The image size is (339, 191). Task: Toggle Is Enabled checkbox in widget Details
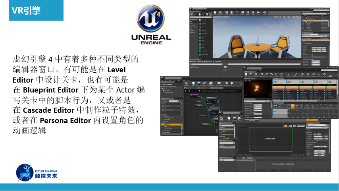pos(315,134)
